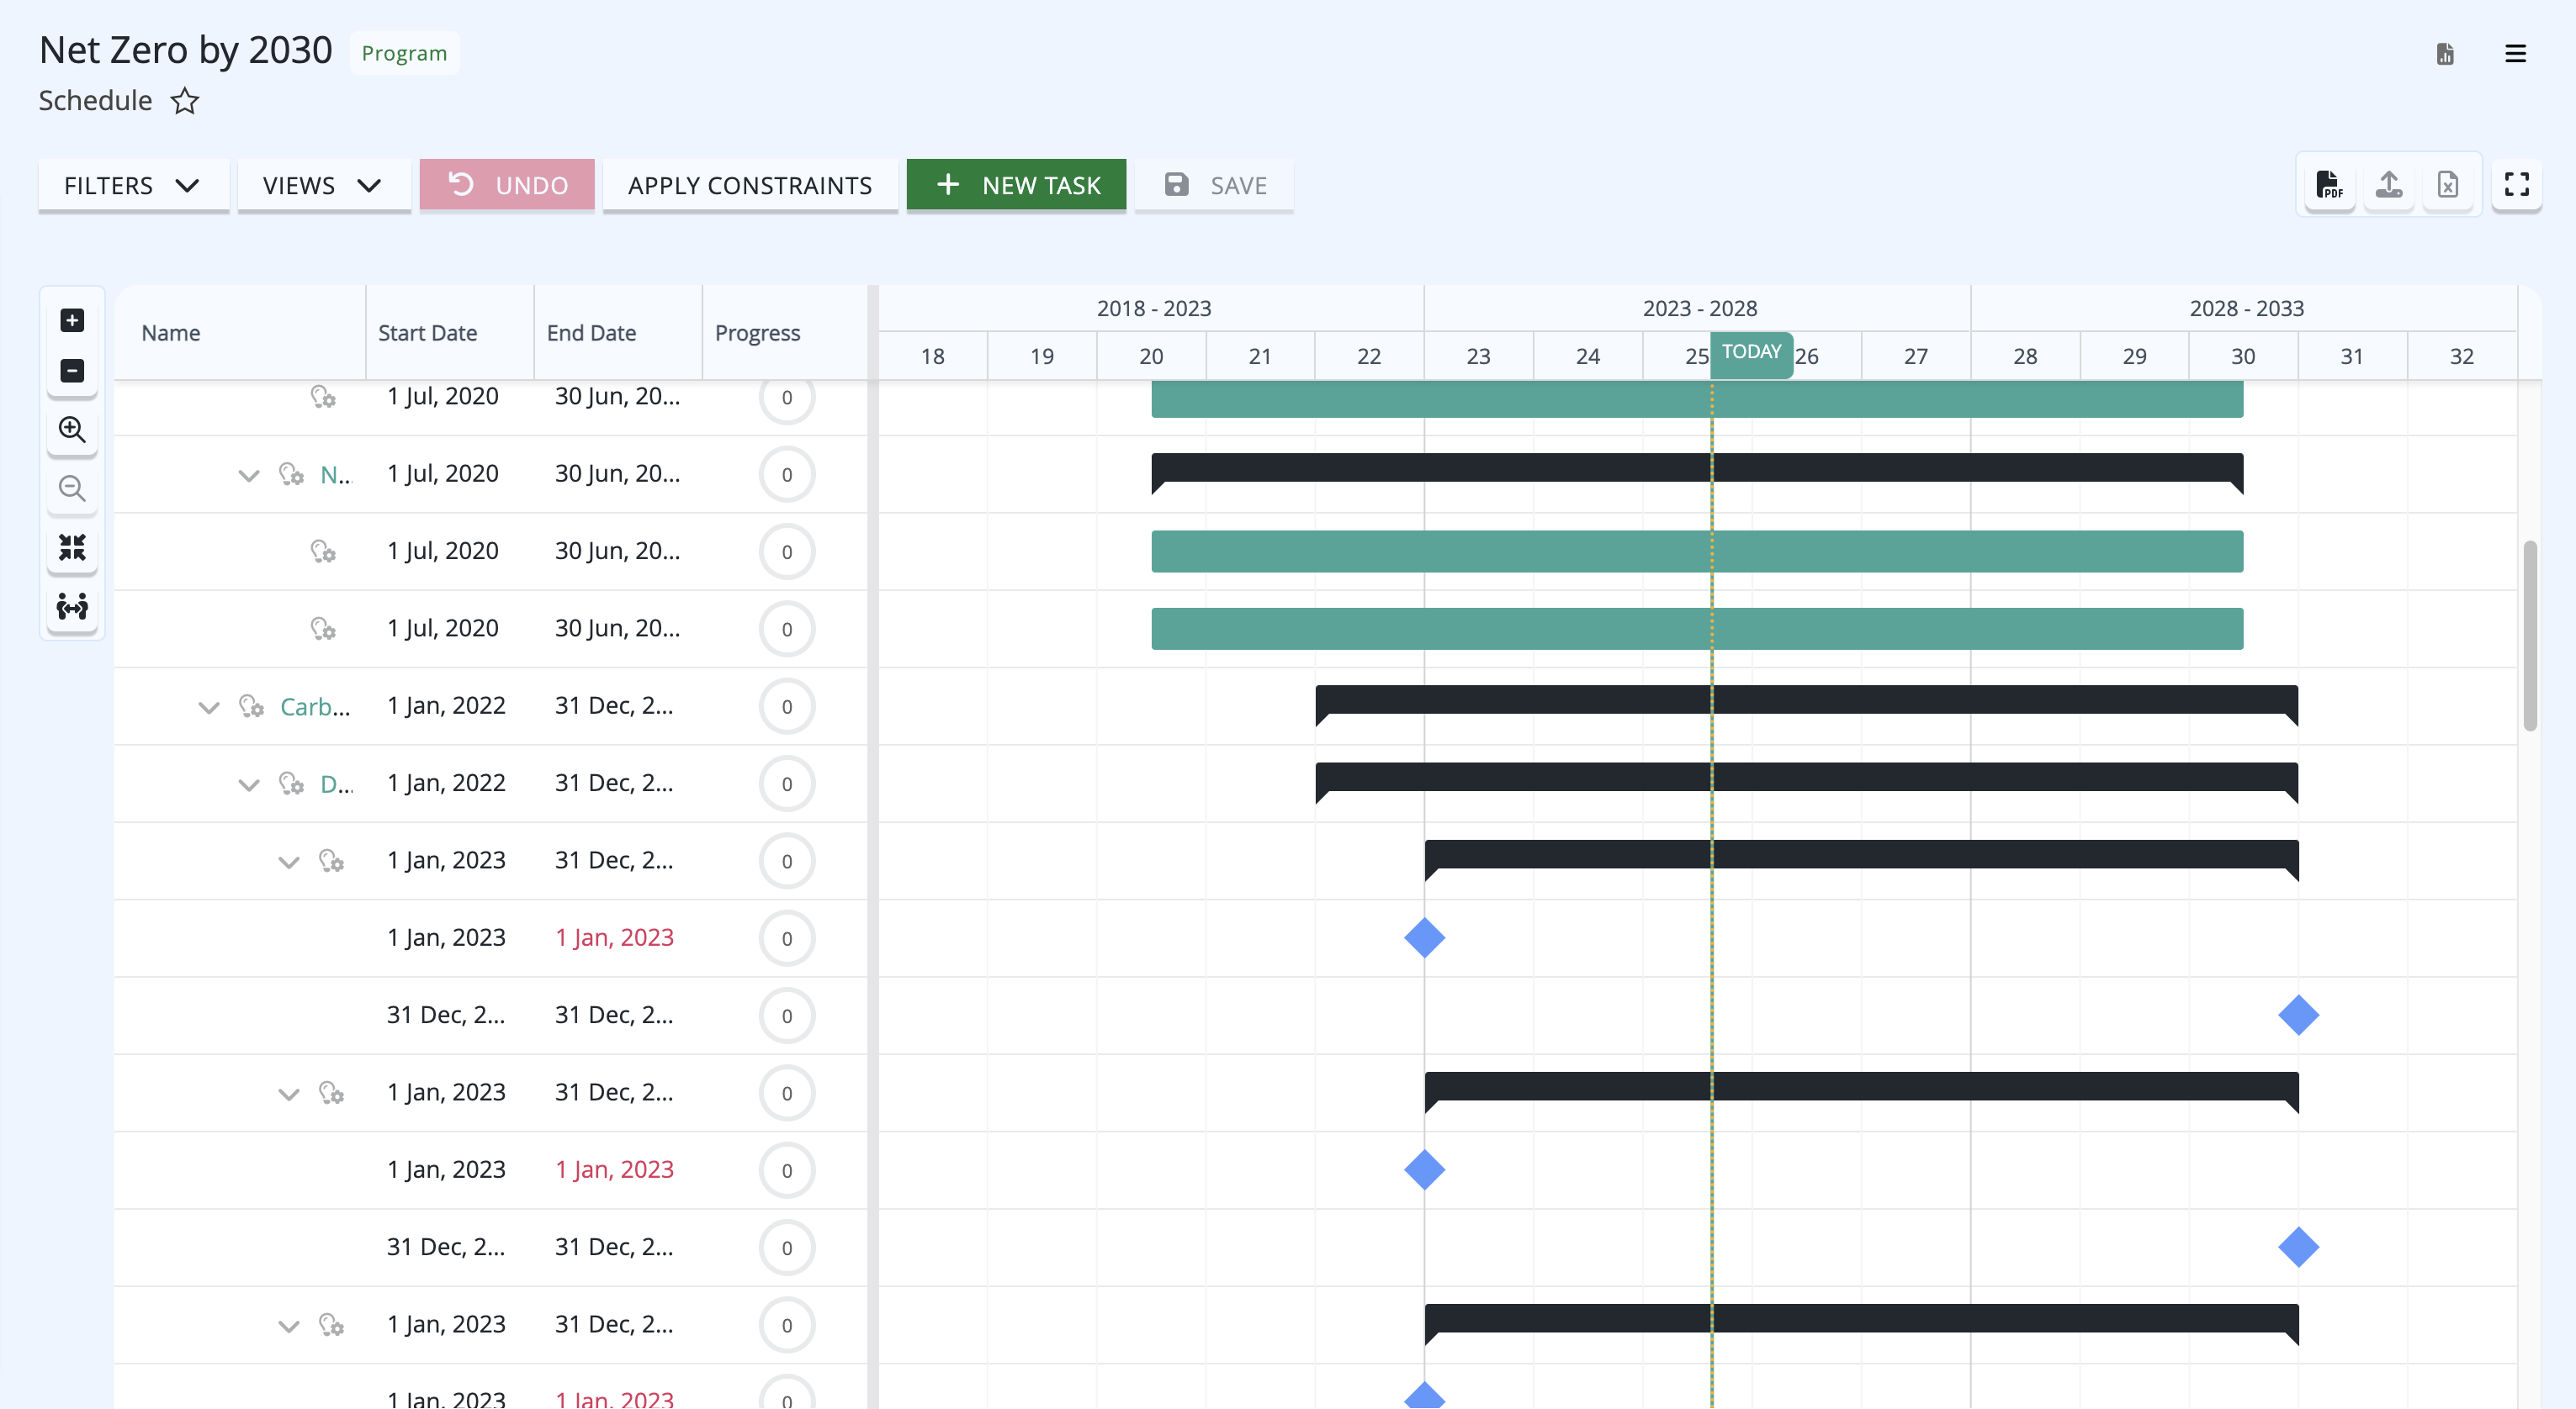
Task: Collapse the Carb... task group
Action: (208, 708)
